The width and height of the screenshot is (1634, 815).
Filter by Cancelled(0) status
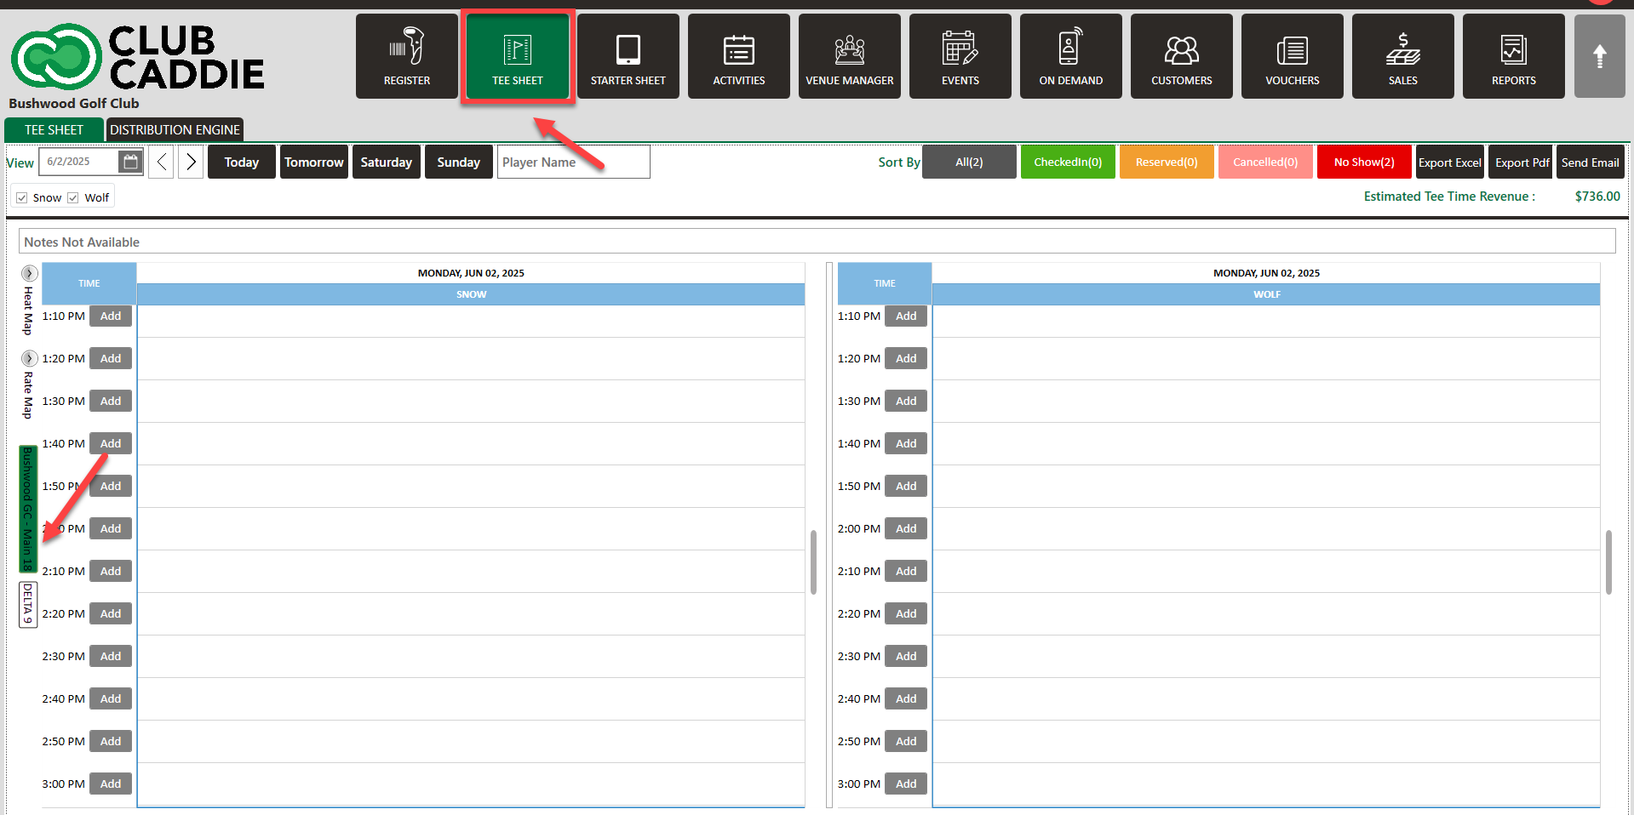point(1265,162)
